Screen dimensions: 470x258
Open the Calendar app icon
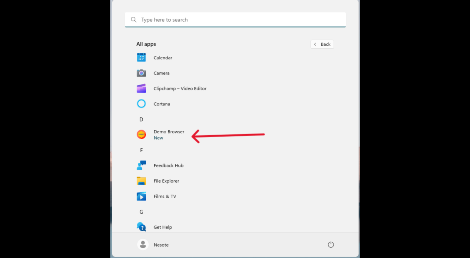(141, 57)
